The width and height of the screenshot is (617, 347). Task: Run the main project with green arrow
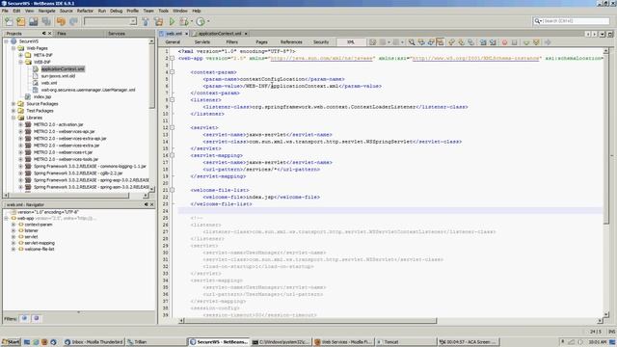point(172,21)
